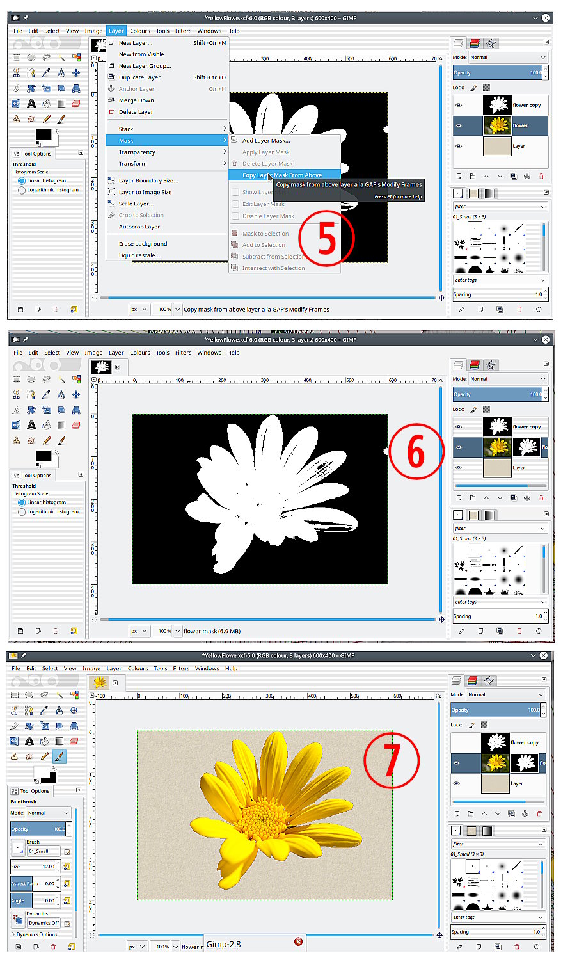Choose the Clone stamp tool in yellow-flower window

tap(14, 756)
